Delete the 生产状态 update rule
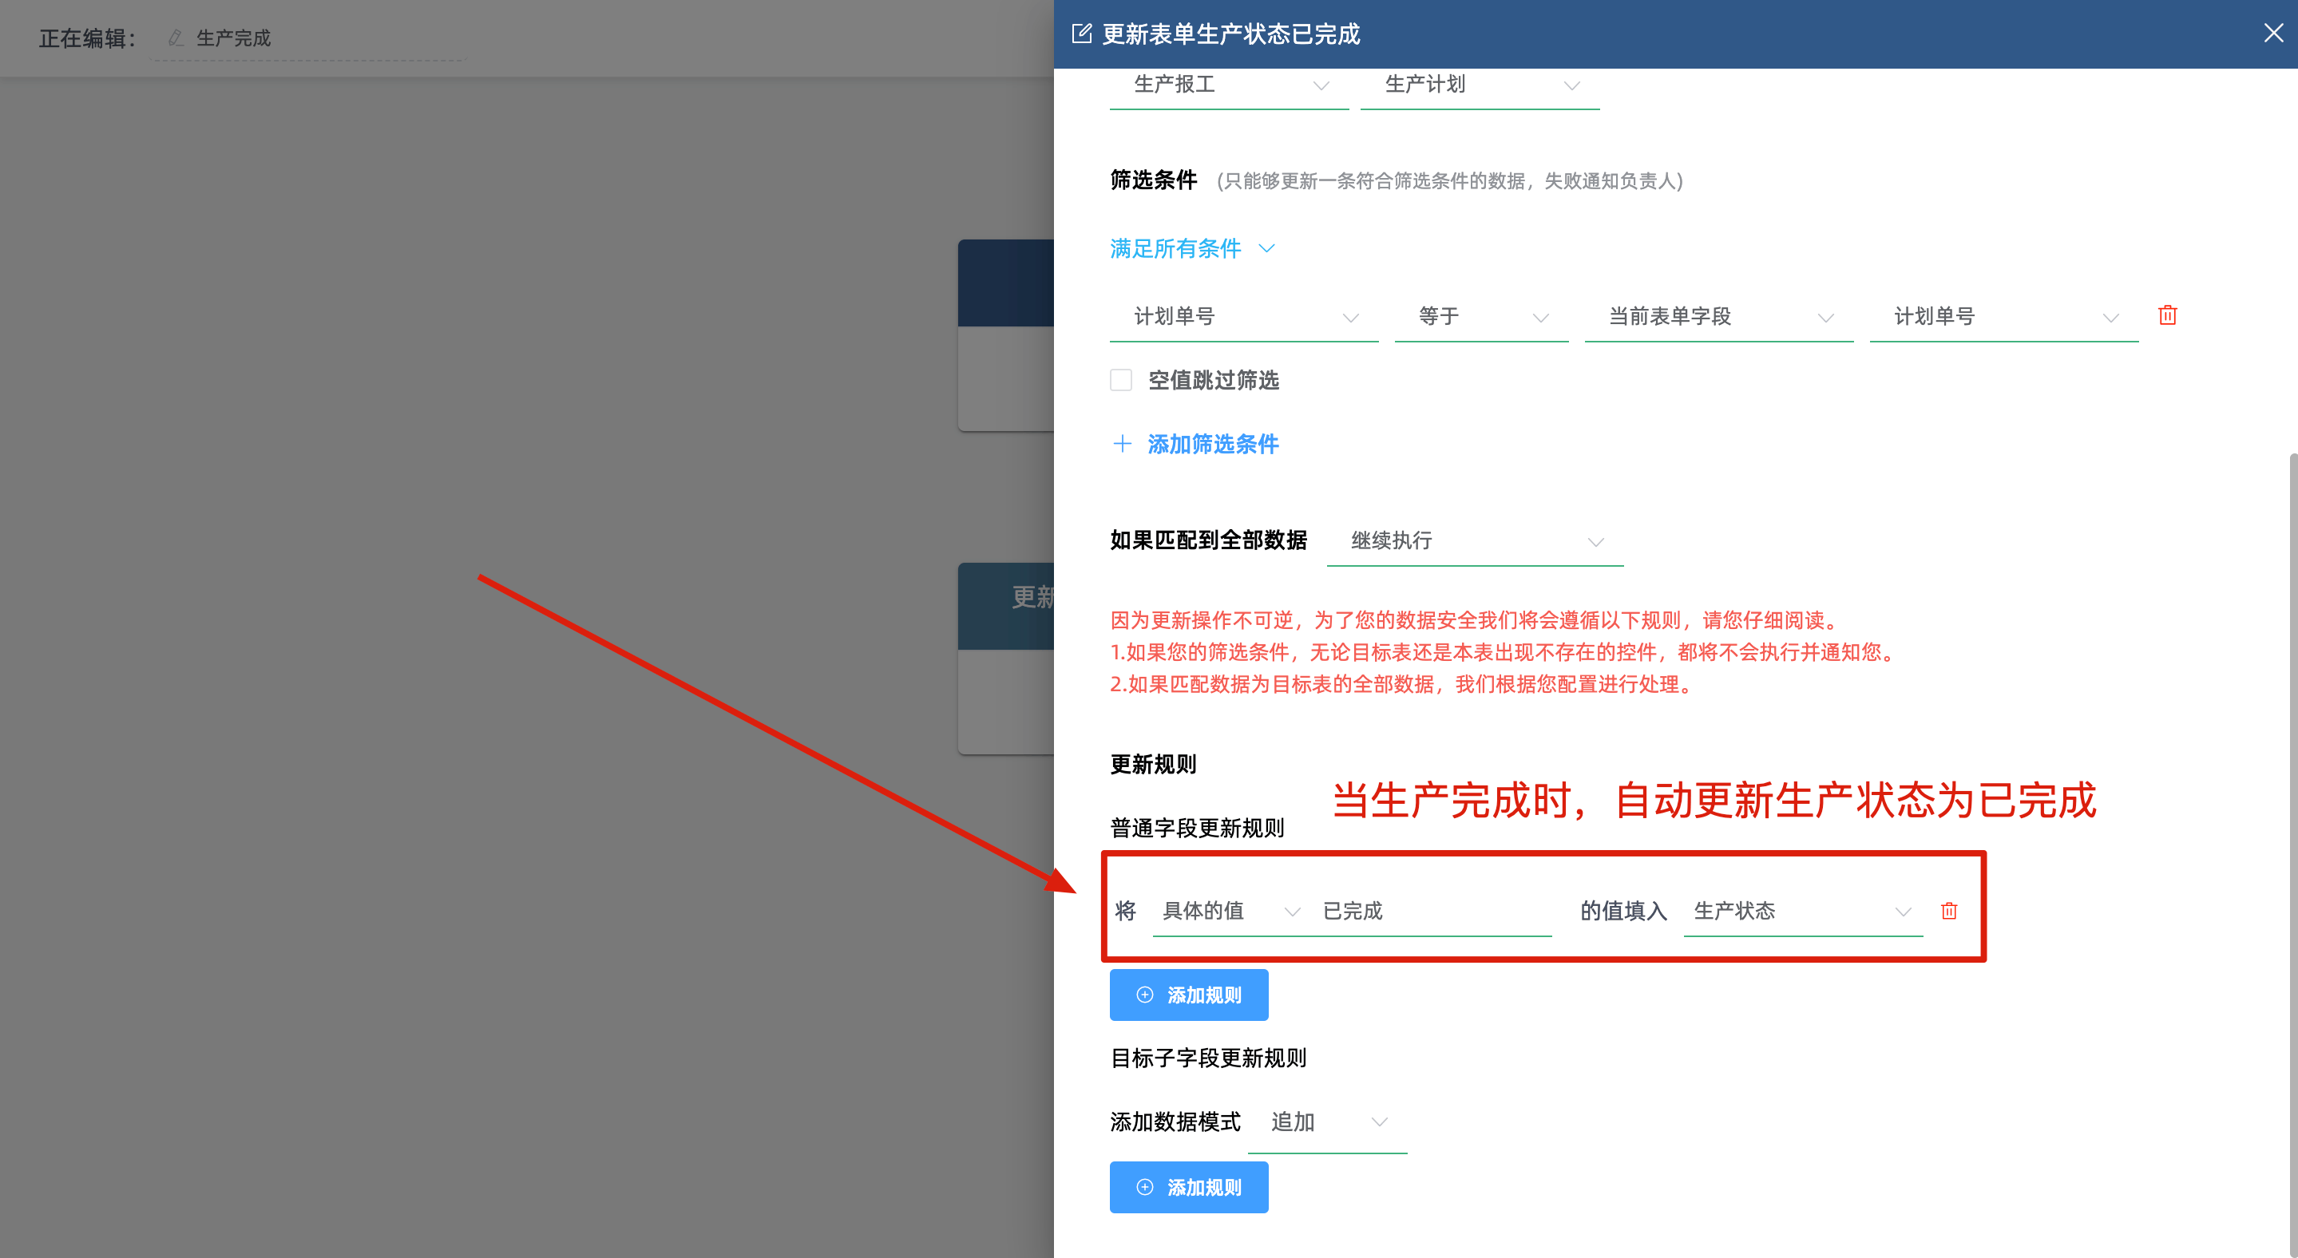The width and height of the screenshot is (2298, 1258). coord(1948,910)
